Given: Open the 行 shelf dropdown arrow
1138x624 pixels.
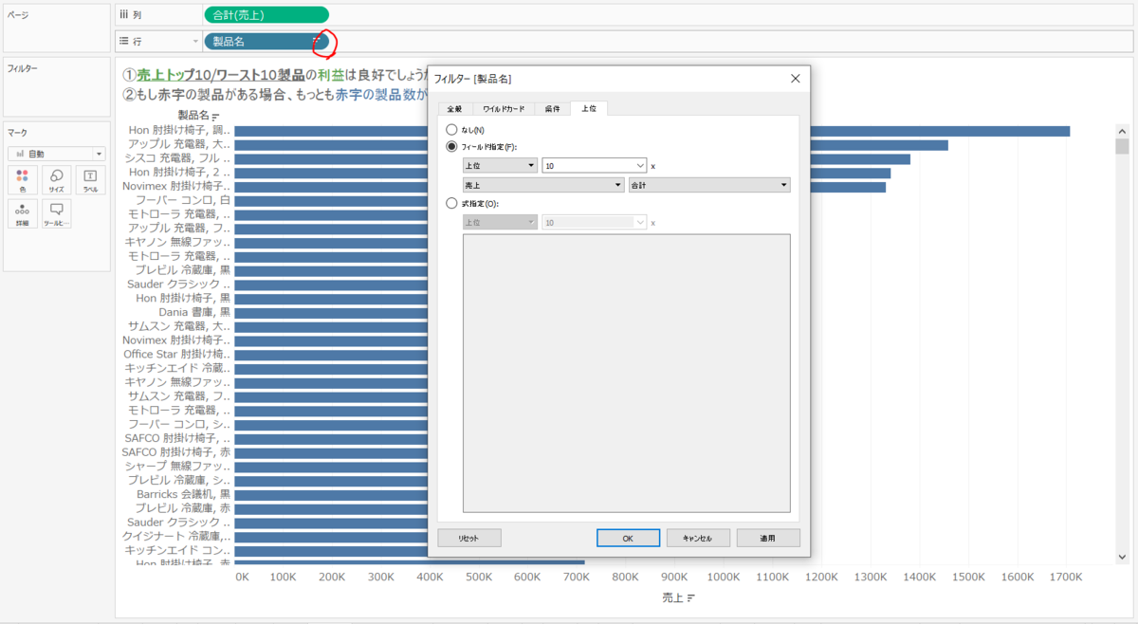Looking at the screenshot, I should pos(196,42).
